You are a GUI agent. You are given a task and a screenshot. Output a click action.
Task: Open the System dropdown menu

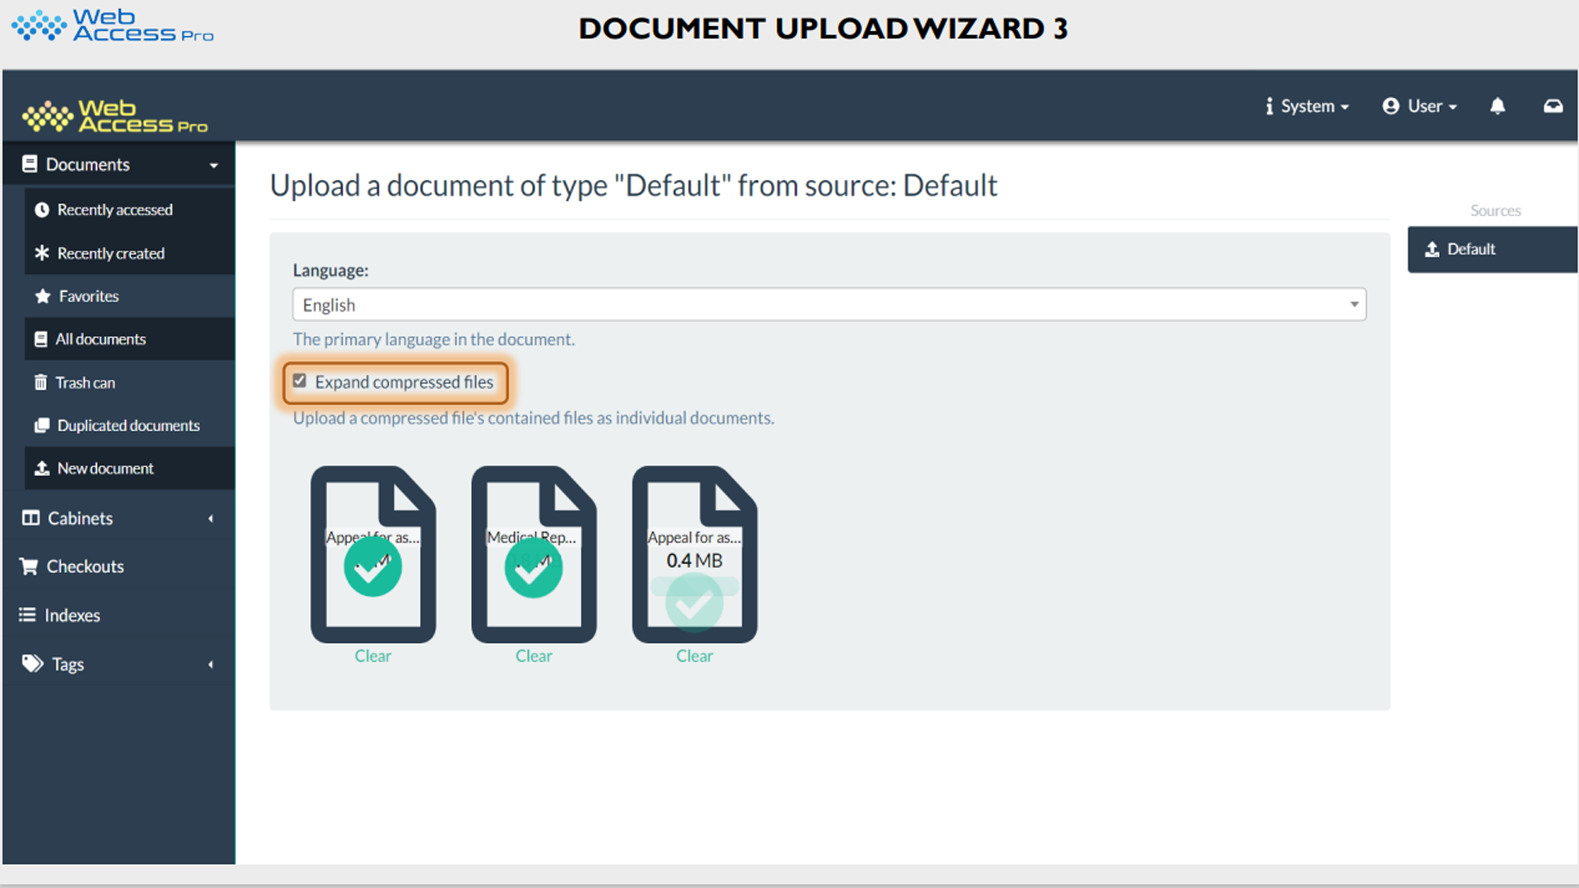1308,106
